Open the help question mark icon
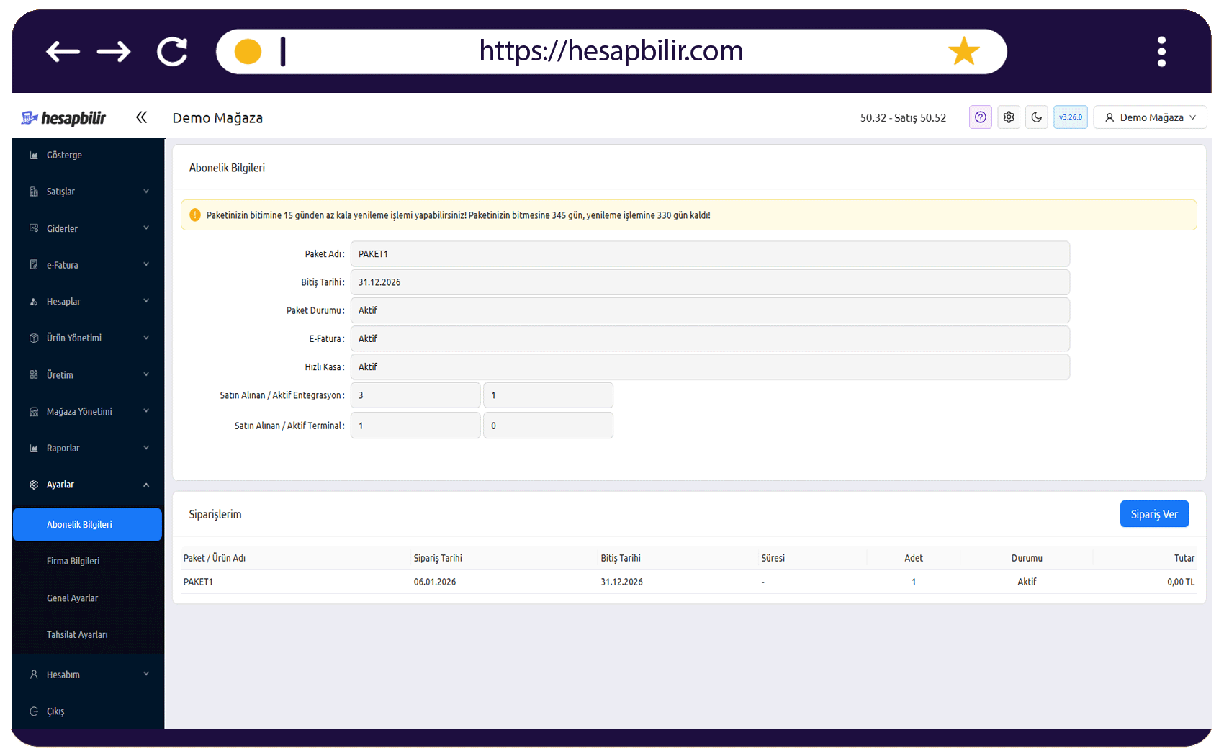Viewport: 1224px width, 756px height. [x=980, y=117]
